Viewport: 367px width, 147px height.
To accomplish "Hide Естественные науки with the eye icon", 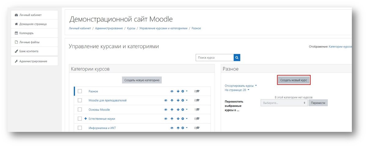I will coord(166,119).
